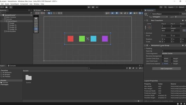This screenshot has height=105, width=186.
Task: Select Image (2) in Hierarchy
Action: pyautogui.click(x=13, y=27)
